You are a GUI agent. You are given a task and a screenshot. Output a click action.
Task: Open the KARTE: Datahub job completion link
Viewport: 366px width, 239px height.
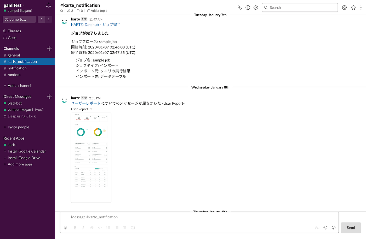point(96,25)
